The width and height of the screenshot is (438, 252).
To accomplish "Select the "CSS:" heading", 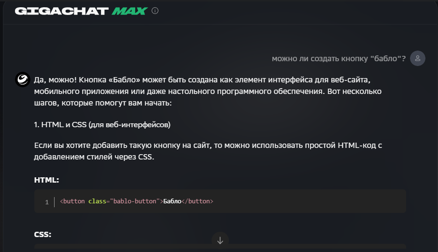I will pyautogui.click(x=43, y=235).
